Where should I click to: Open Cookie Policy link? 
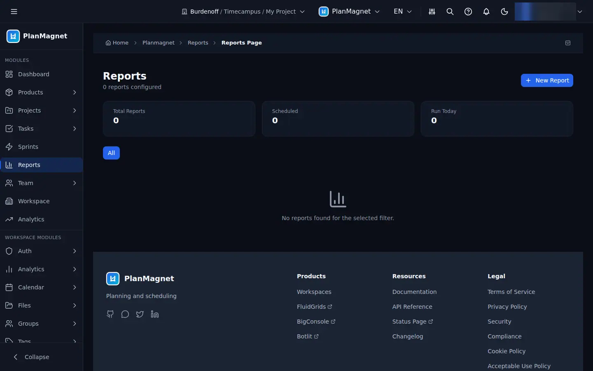point(507,351)
